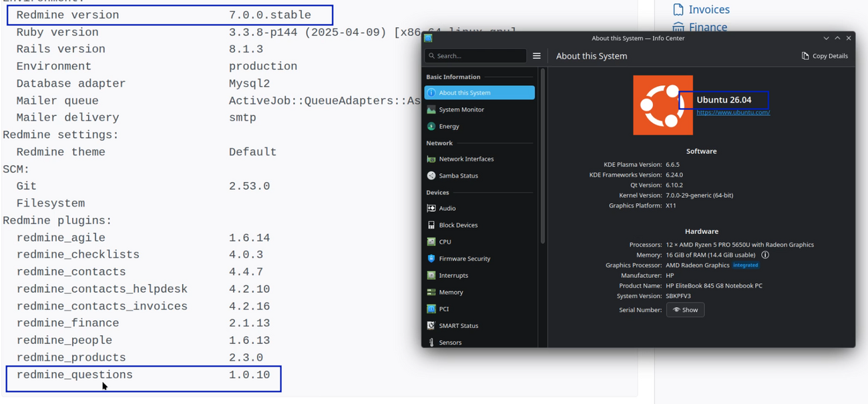Image resolution: width=868 pixels, height=404 pixels.
Task: Click Show to reveal the serial number
Action: (685, 309)
